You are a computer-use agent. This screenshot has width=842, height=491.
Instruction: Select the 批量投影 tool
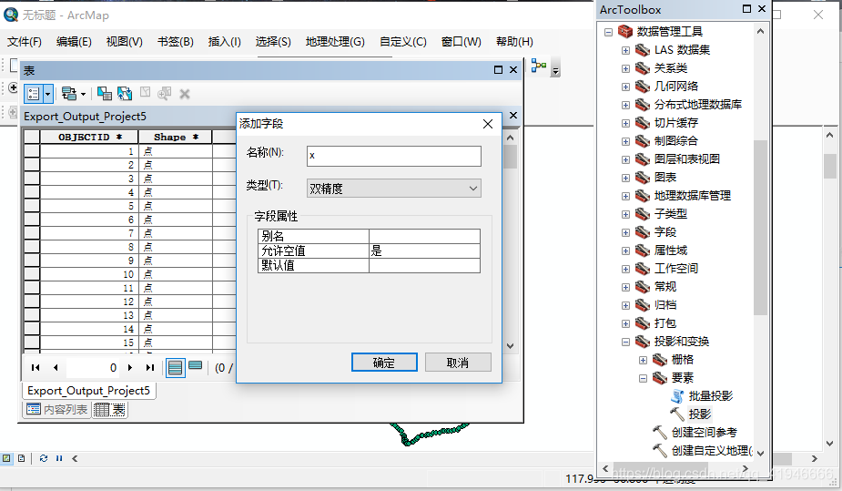point(710,395)
